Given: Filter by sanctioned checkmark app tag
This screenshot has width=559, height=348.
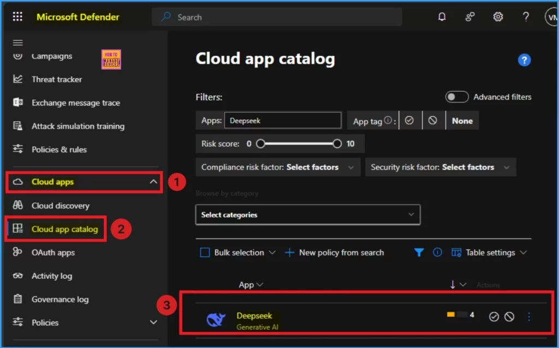Looking at the screenshot, I should 409,121.
